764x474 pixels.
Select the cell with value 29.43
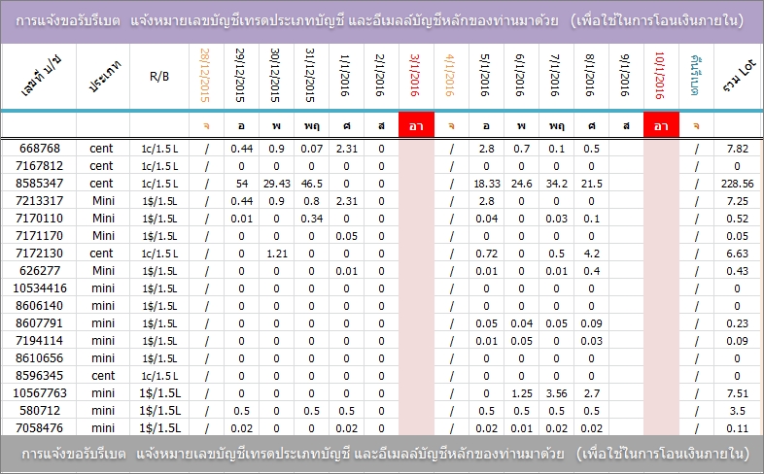click(x=276, y=184)
